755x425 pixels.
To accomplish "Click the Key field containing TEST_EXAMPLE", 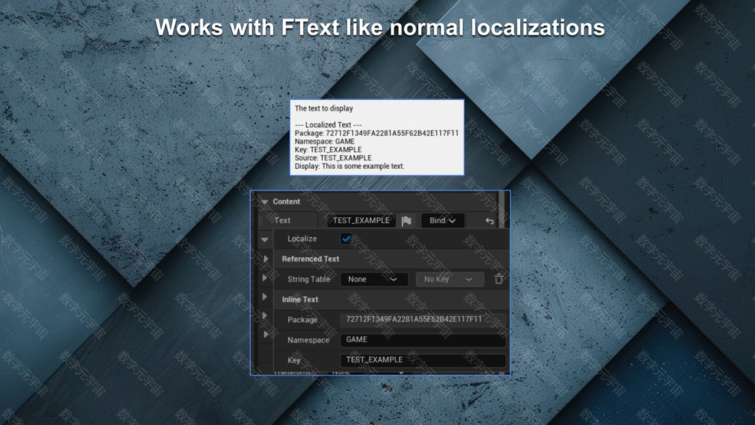I will pos(423,360).
